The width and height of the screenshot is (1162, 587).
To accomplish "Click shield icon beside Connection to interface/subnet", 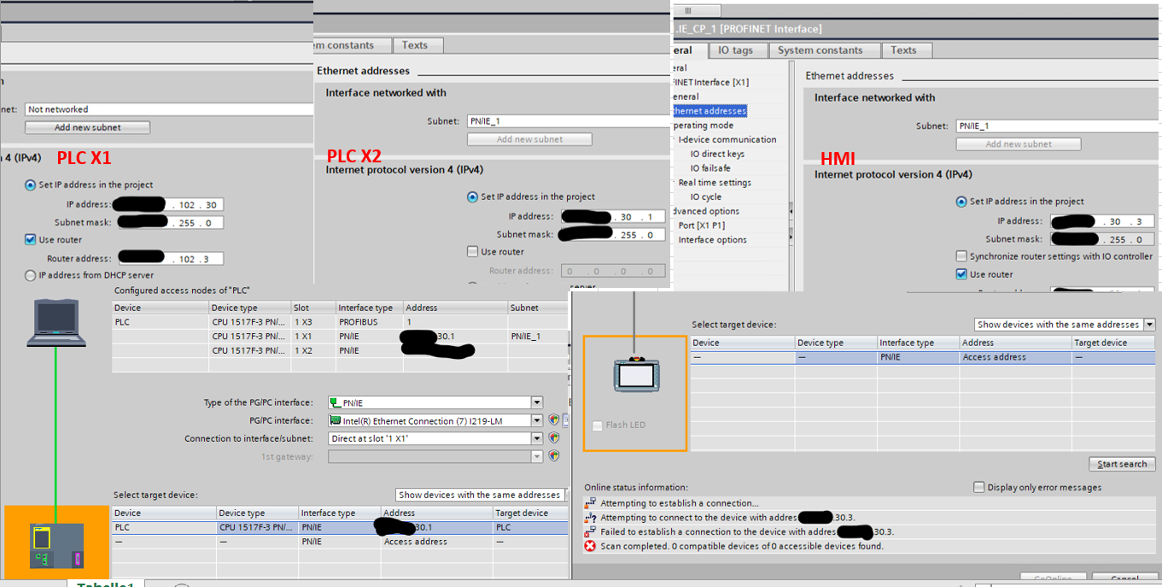I will coord(553,438).
